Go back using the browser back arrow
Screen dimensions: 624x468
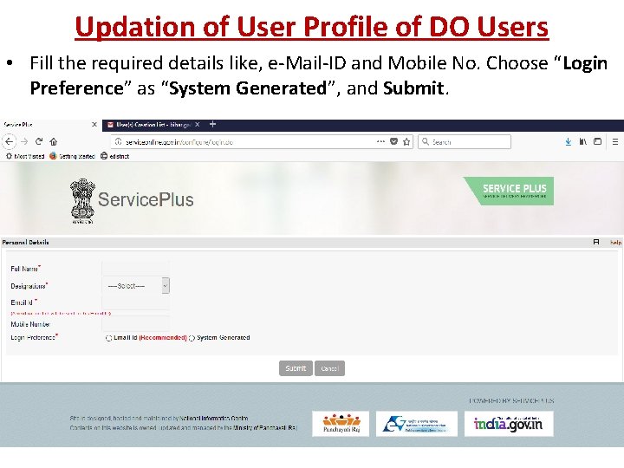click(10, 141)
